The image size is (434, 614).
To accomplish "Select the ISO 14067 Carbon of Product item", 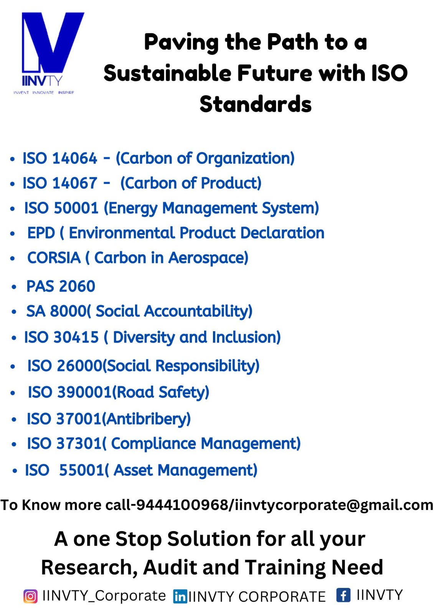I will (142, 183).
